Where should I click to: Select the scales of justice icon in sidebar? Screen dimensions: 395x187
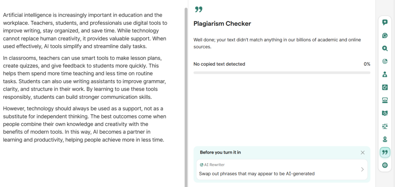(x=385, y=126)
